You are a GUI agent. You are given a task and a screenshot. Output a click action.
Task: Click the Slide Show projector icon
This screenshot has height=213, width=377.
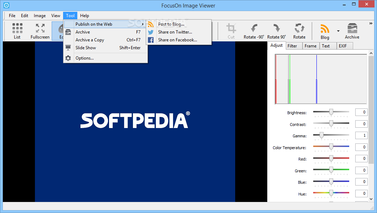pos(68,48)
